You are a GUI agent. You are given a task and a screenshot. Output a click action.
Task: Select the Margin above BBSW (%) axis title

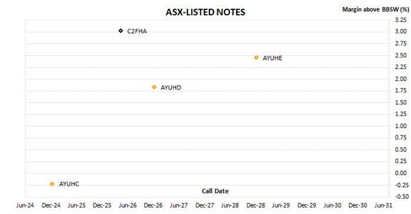(375, 9)
